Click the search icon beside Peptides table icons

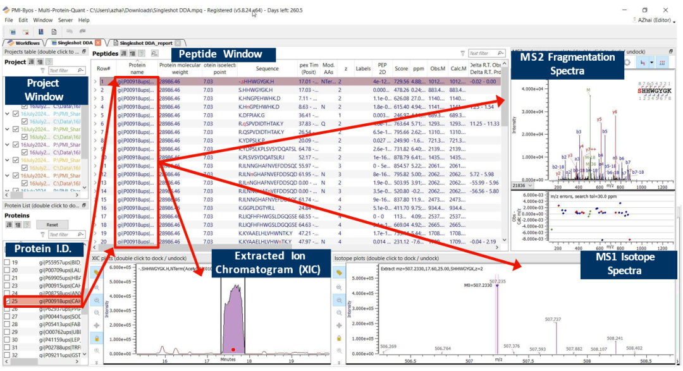(154, 54)
